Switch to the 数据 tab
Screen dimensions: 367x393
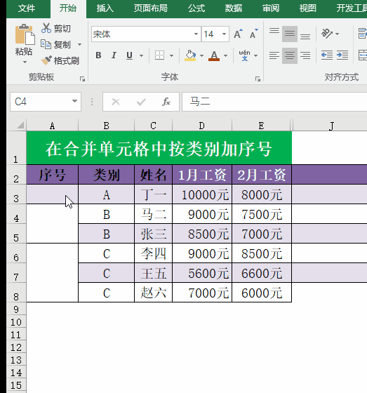(x=234, y=8)
